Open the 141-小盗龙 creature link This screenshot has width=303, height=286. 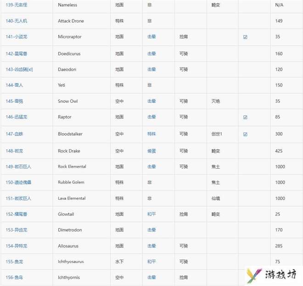17,37
